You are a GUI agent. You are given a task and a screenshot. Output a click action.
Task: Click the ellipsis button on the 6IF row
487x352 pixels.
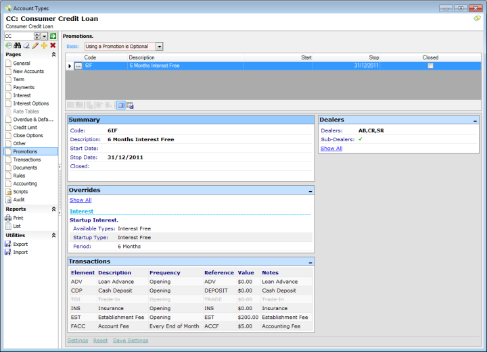[78, 66]
